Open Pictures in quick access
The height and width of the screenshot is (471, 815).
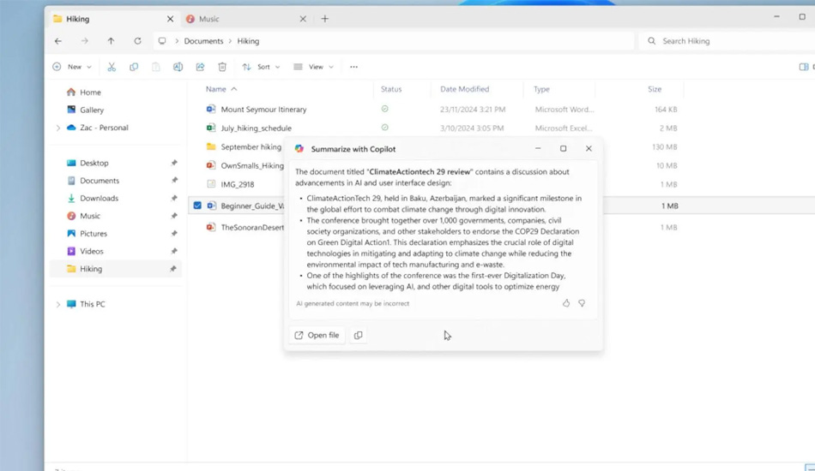tap(87, 234)
